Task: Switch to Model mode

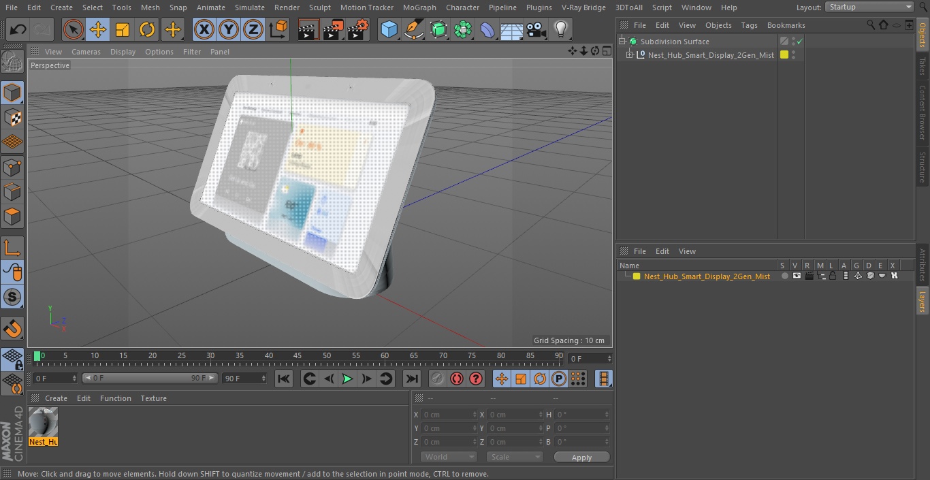Action: coord(12,93)
